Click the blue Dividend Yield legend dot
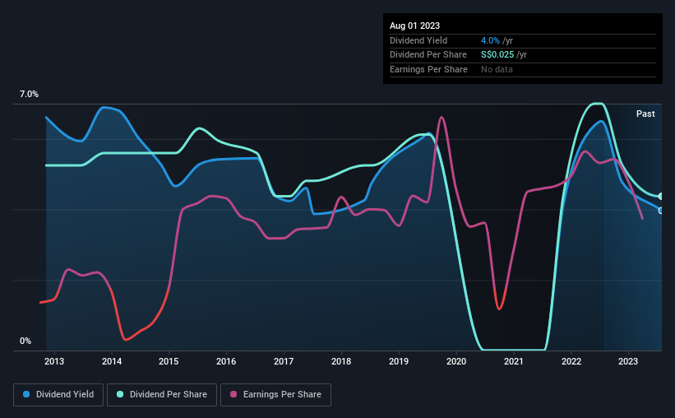This screenshot has width=675, height=418. (26, 394)
